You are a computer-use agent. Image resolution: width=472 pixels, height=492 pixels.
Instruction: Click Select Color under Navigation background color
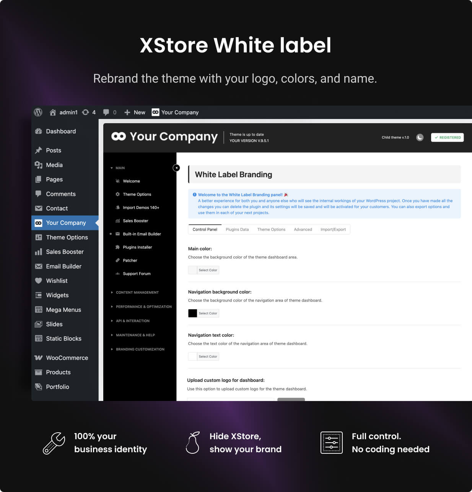[208, 313]
